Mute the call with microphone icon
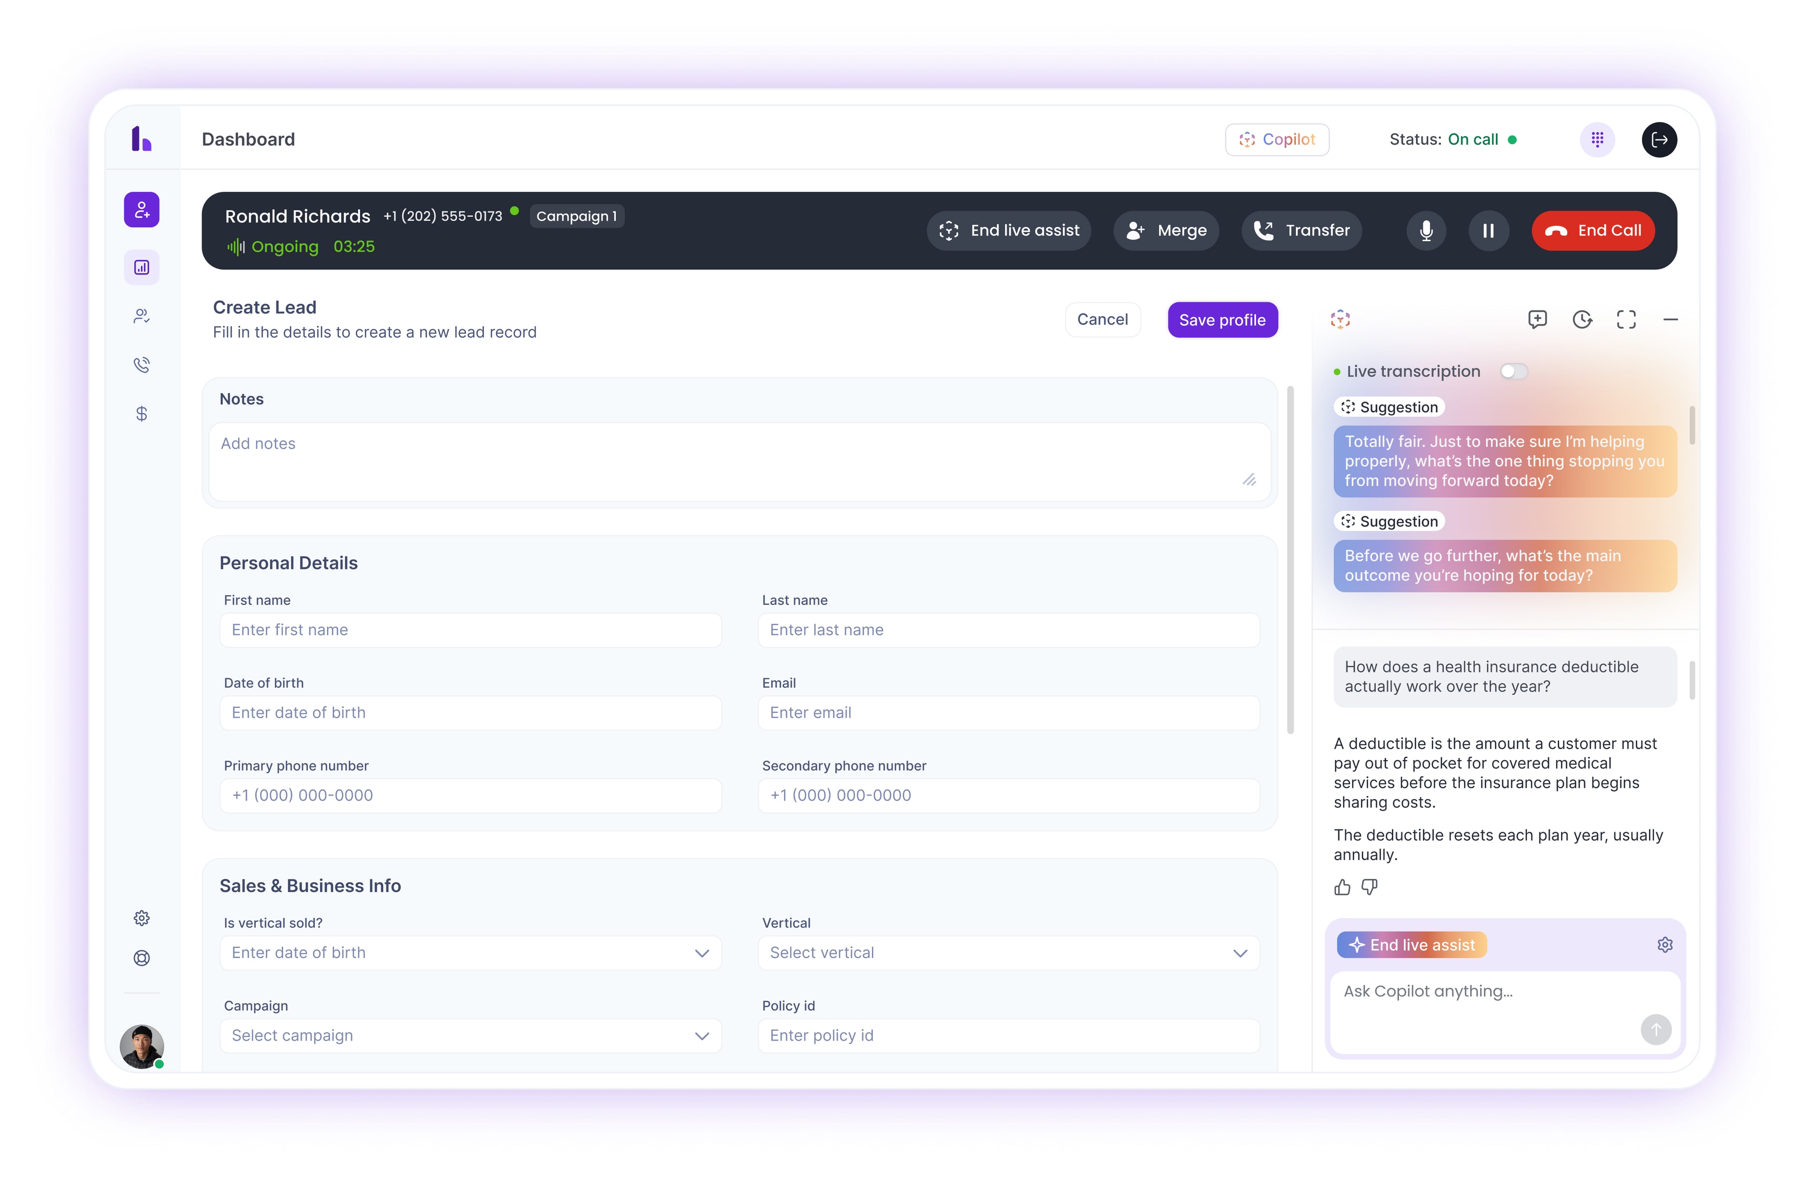 [1426, 231]
